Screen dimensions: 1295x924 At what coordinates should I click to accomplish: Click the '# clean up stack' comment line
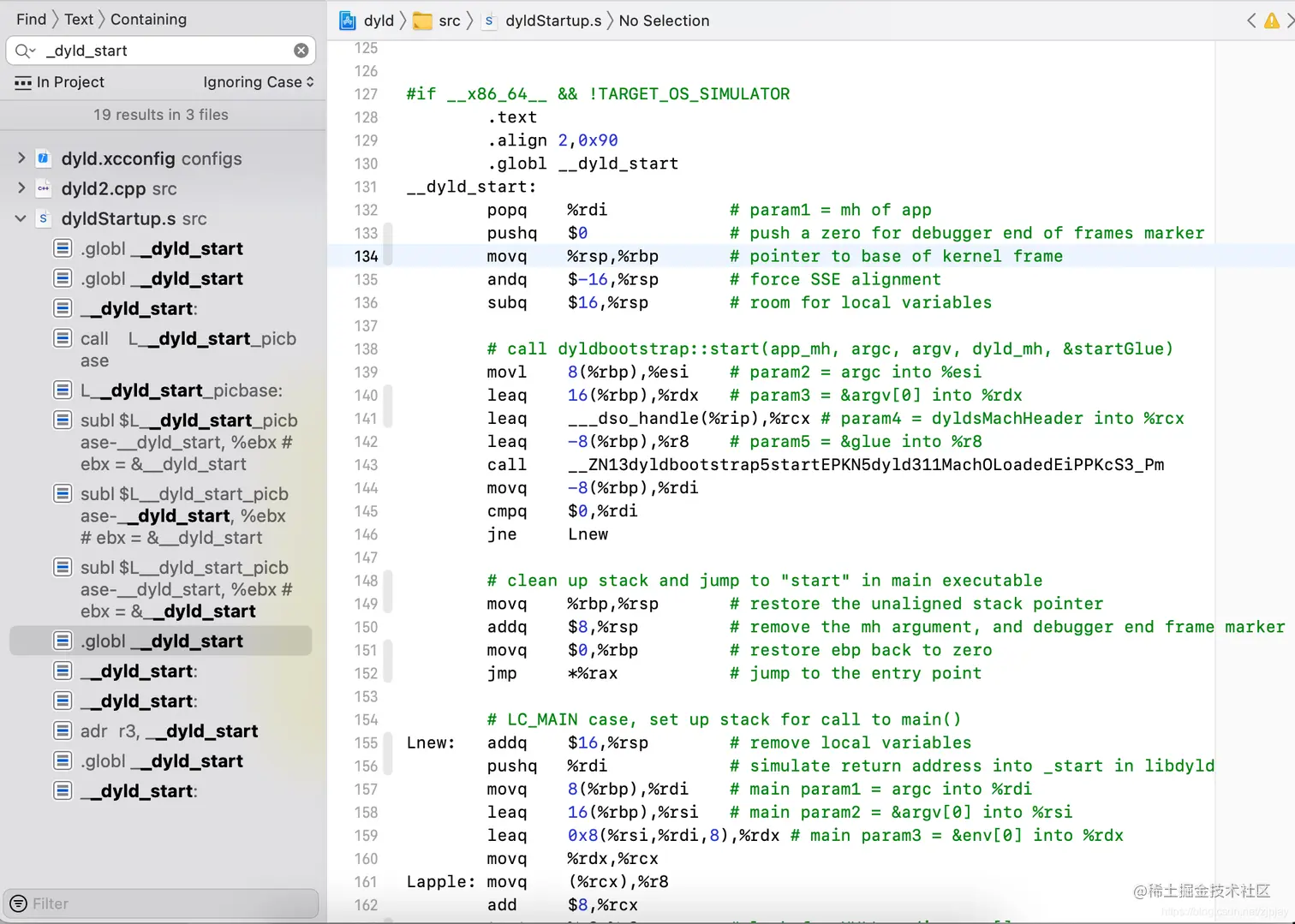764,580
